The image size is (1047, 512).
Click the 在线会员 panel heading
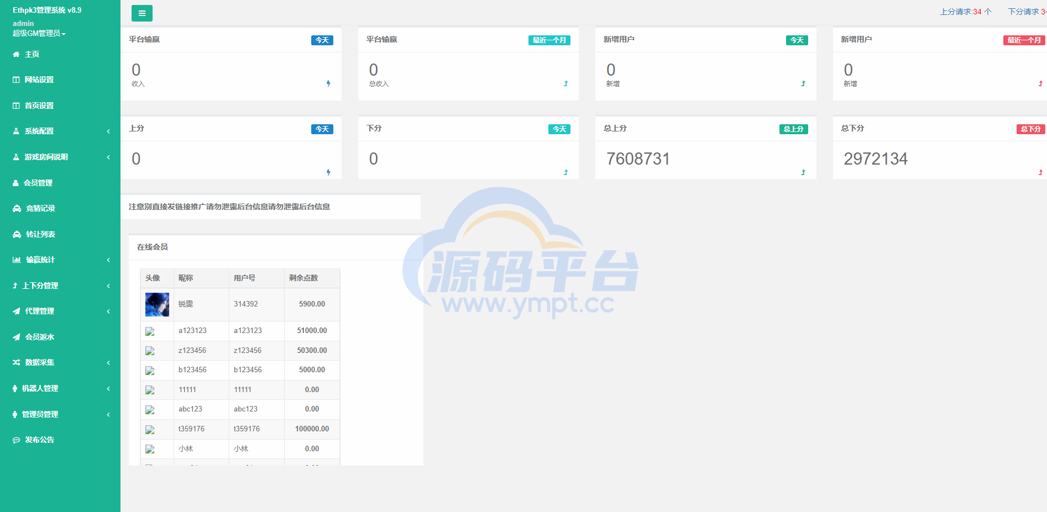click(x=153, y=247)
